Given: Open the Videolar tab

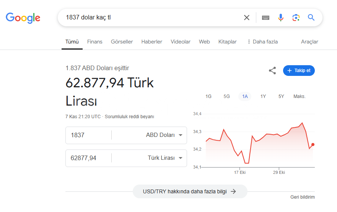Looking at the screenshot, I should (x=181, y=42).
